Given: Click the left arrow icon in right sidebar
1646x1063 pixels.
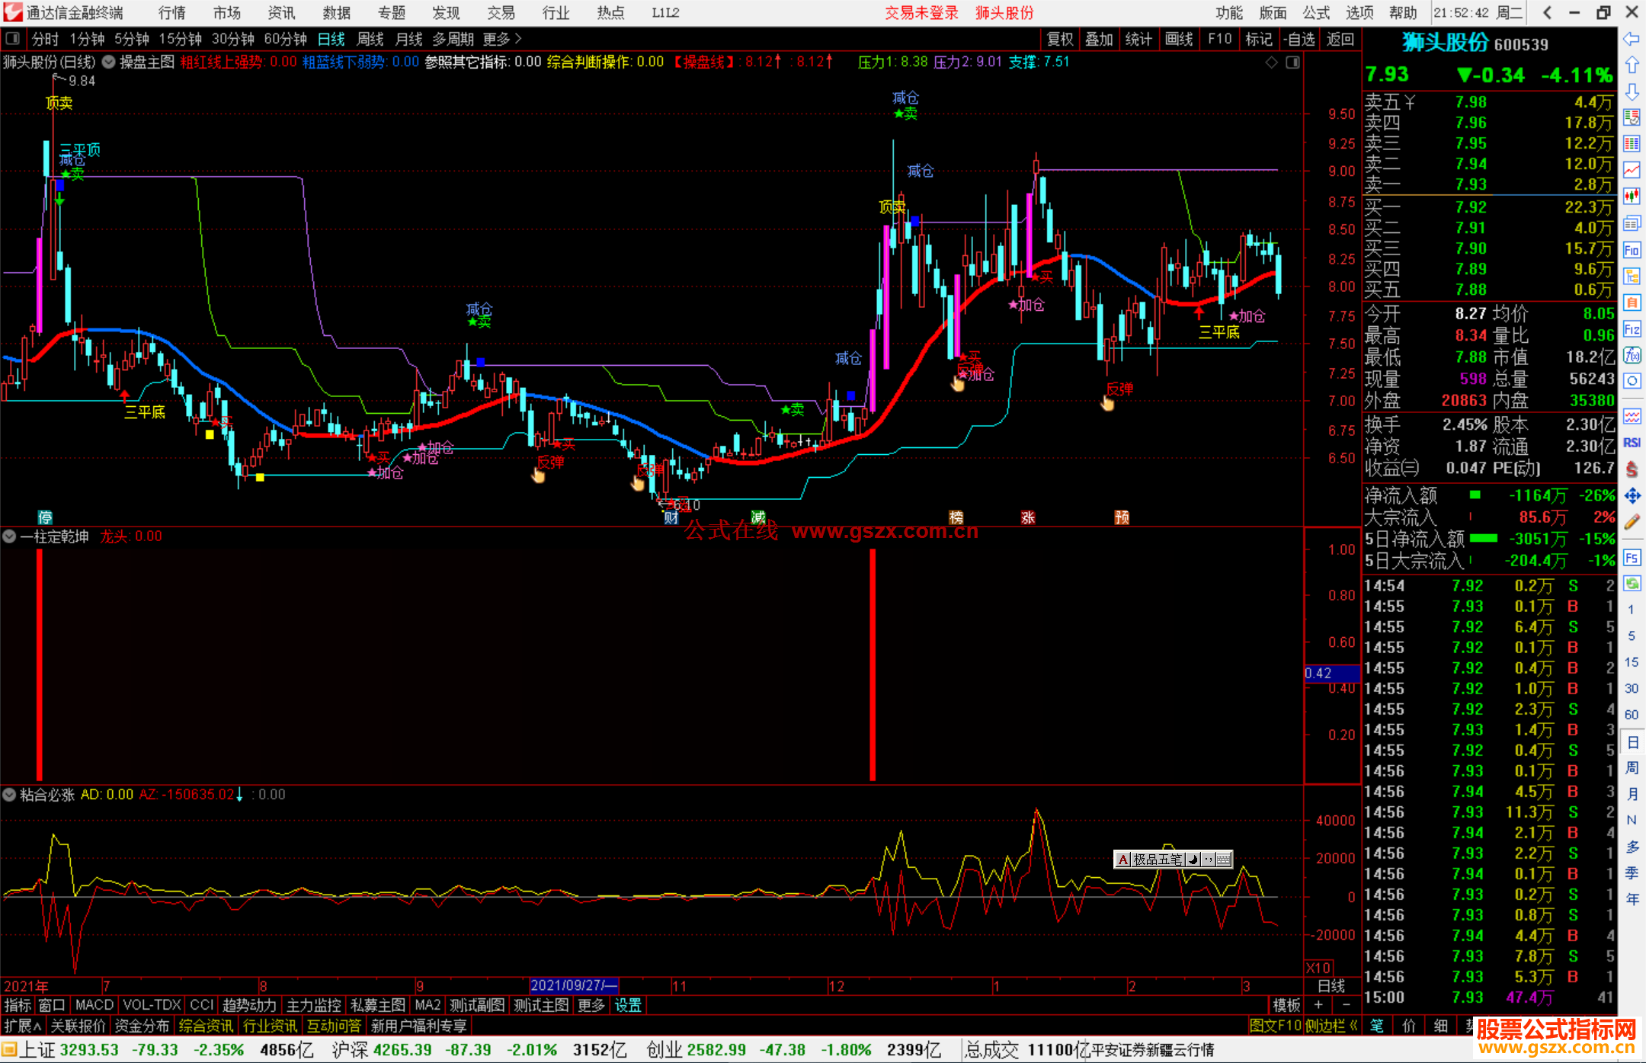Looking at the screenshot, I should tap(1632, 39).
